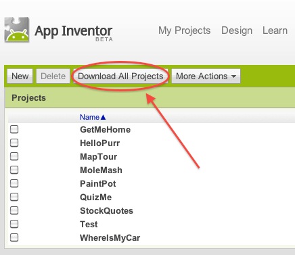Check the Test project checkbox

click(14, 224)
